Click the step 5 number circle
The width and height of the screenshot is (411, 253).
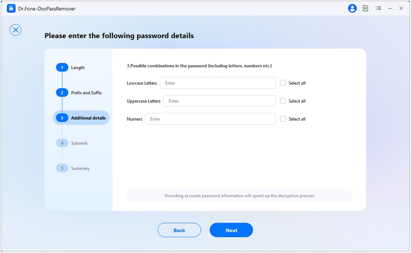click(x=62, y=168)
